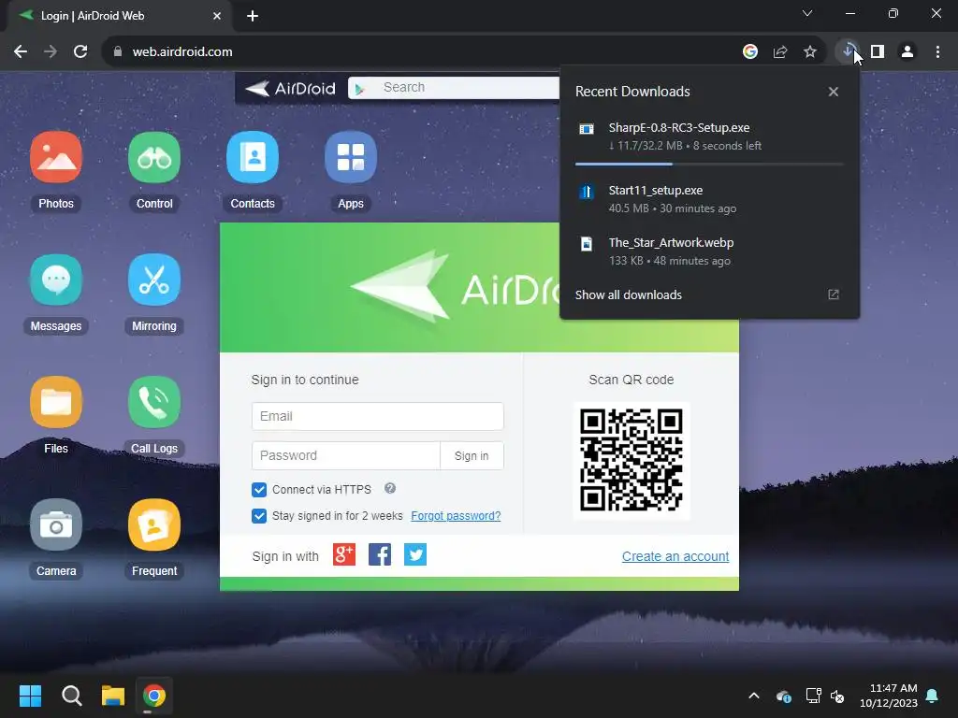Open the Files folder icon
Image resolution: width=958 pixels, height=718 pixels.
pyautogui.click(x=55, y=402)
